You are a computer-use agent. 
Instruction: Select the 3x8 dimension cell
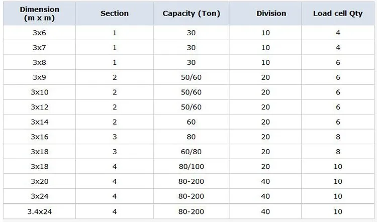click(x=39, y=62)
